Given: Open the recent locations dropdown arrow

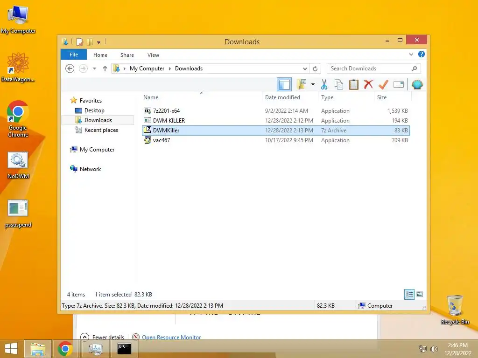Looking at the screenshot, I should point(94,69).
